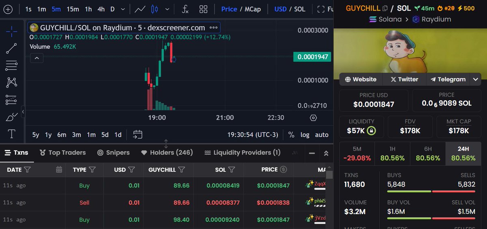Viewport: 487px width, 229px height.
Task: Switch to line chart style
Action: 140,9
